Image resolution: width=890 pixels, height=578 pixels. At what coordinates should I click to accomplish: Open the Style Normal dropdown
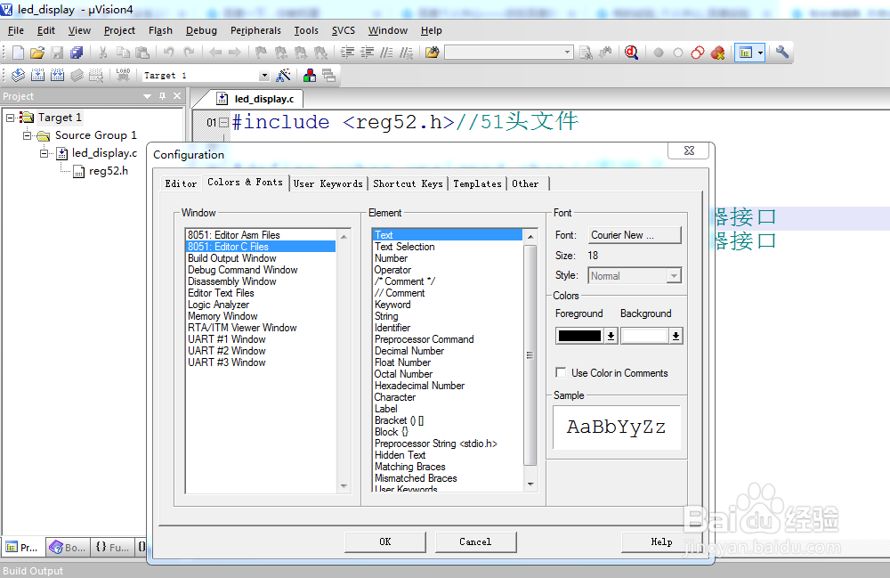tap(673, 276)
